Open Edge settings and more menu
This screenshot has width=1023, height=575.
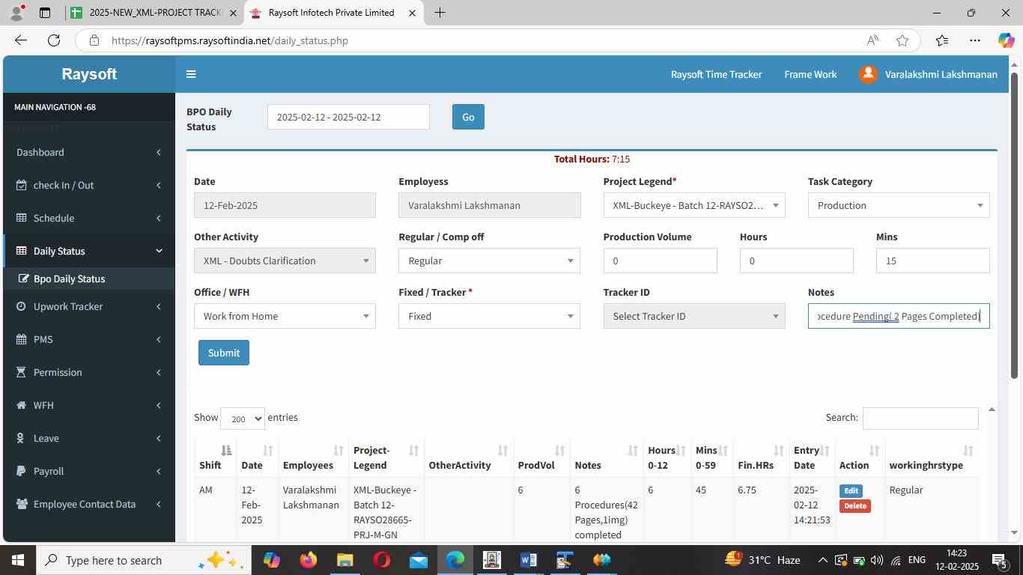[974, 40]
